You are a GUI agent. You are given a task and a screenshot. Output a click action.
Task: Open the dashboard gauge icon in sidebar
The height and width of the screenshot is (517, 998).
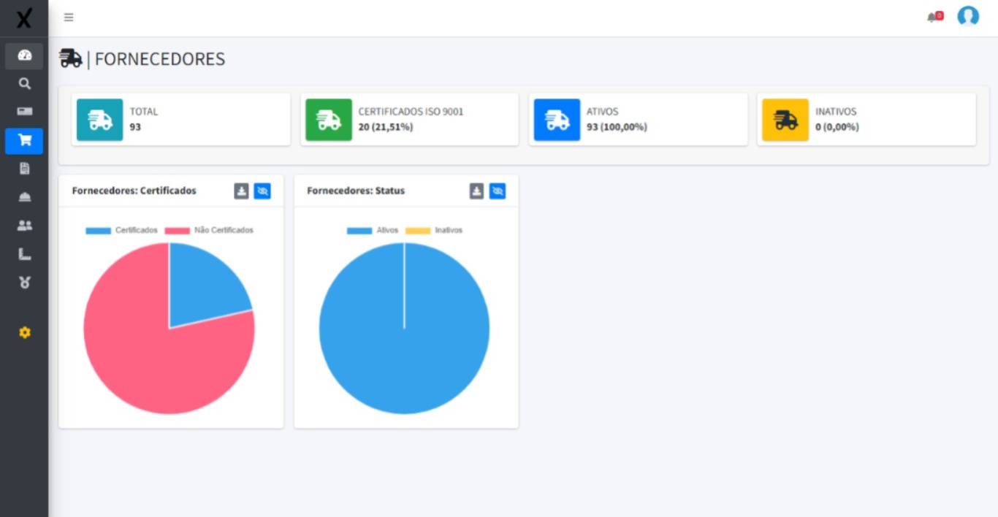[24, 55]
